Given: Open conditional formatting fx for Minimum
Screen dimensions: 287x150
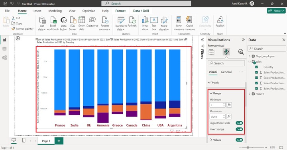Looking at the screenshot, I should click(229, 105).
